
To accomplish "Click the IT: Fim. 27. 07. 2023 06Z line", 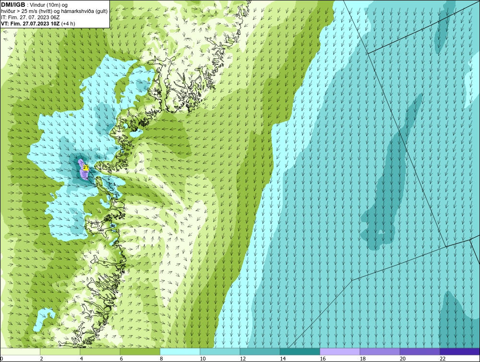I will tap(30, 17).
